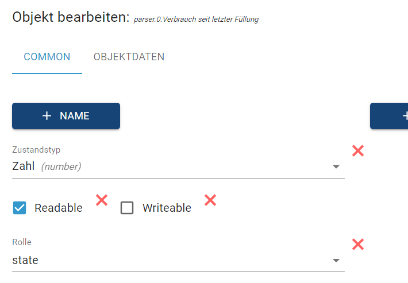Enable the Writeable checkbox

(x=127, y=208)
